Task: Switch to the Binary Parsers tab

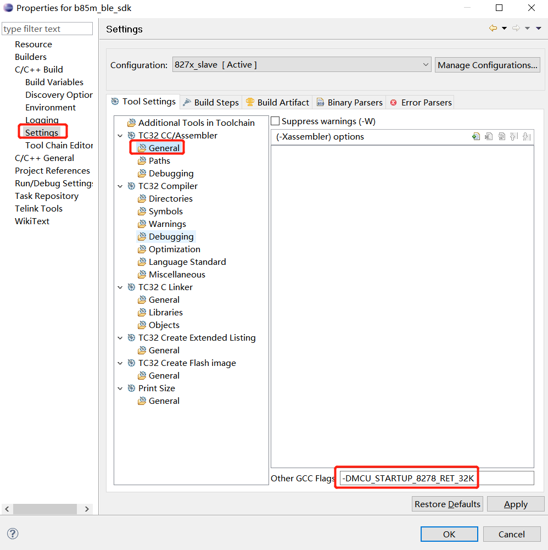Action: pyautogui.click(x=350, y=102)
